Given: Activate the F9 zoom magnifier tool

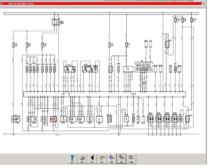Looking at the screenshot, I should (121, 159).
